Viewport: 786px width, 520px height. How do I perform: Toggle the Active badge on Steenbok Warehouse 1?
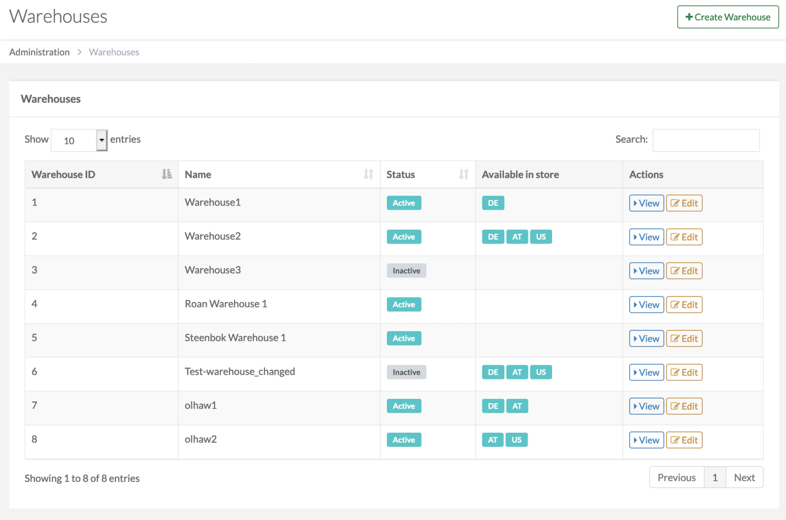point(404,338)
